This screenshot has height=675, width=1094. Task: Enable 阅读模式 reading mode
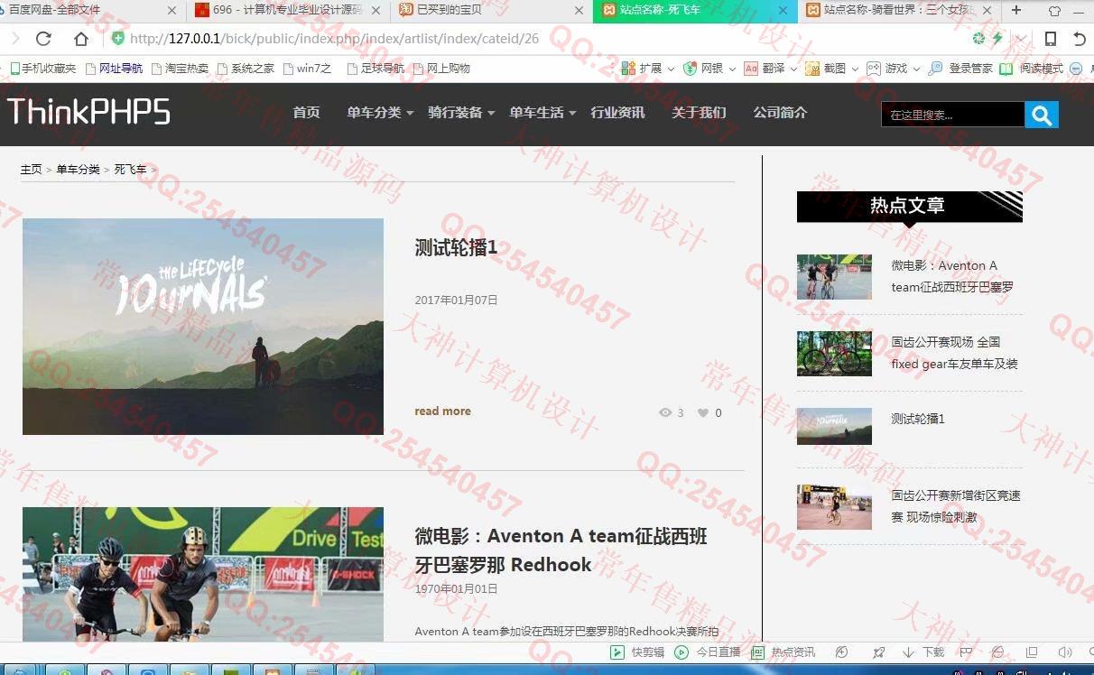pos(1032,69)
